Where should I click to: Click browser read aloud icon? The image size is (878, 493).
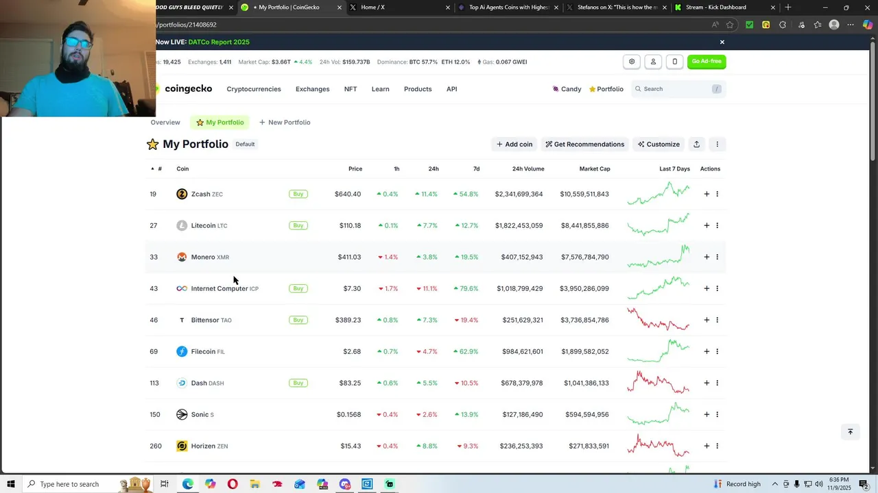[715, 25]
